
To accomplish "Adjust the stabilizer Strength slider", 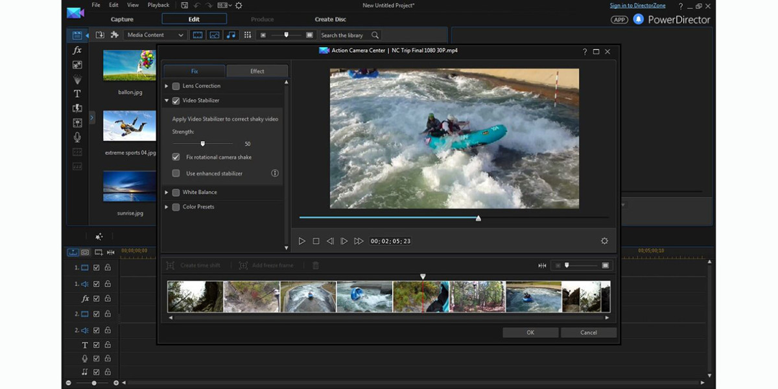I will [x=203, y=144].
